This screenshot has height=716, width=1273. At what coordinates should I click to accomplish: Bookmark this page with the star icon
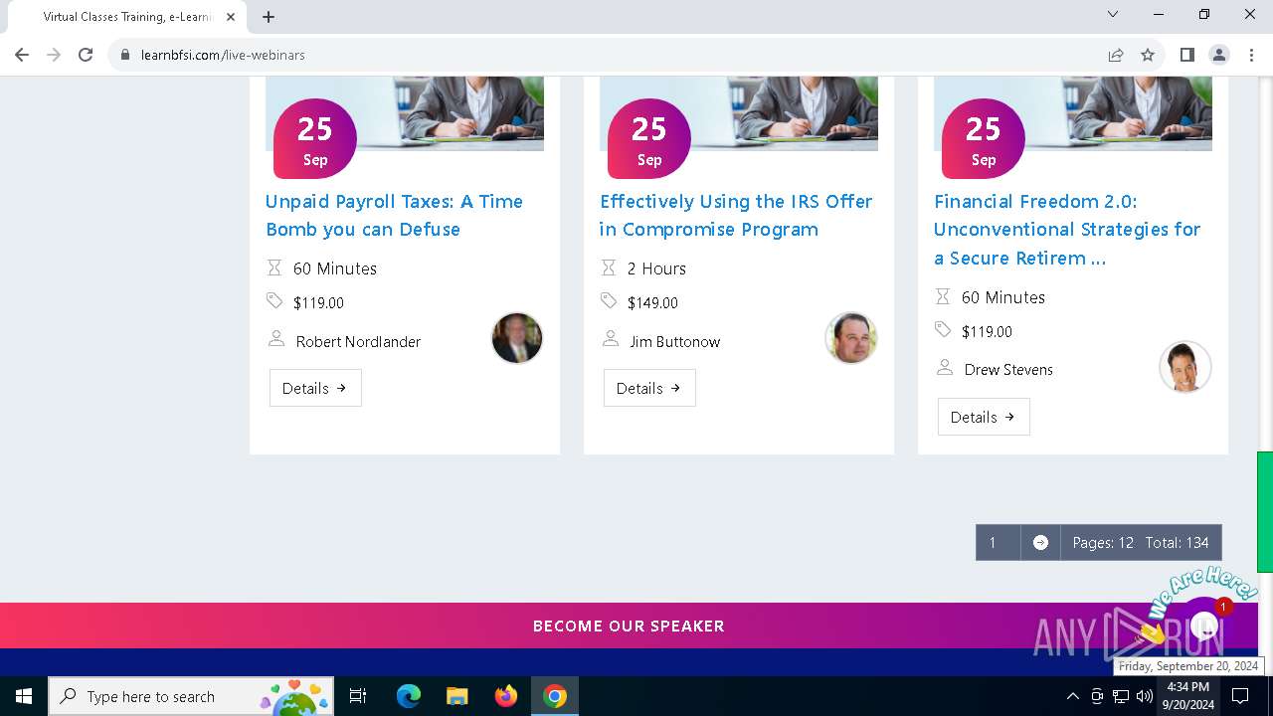1148,55
